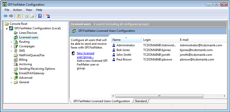Click the new licensed user toolbar icon
The width and height of the screenshot is (230, 112).
(48, 16)
